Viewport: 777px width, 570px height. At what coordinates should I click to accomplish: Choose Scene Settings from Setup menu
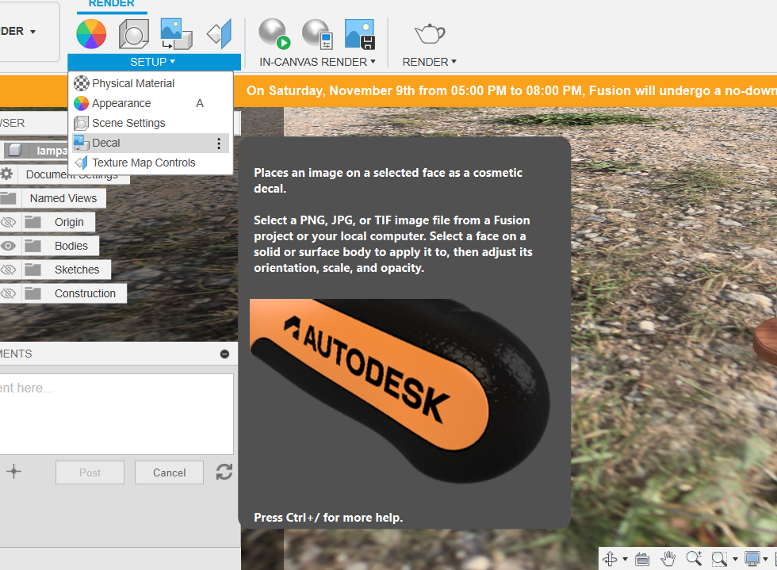click(x=151, y=123)
